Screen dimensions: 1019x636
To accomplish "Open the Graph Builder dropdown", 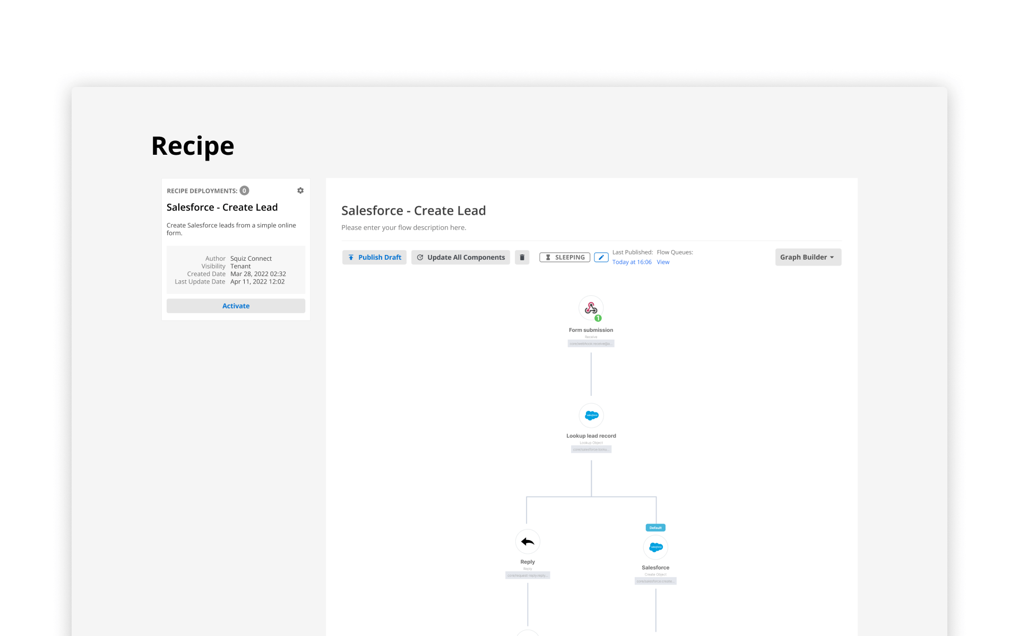I will 807,257.
